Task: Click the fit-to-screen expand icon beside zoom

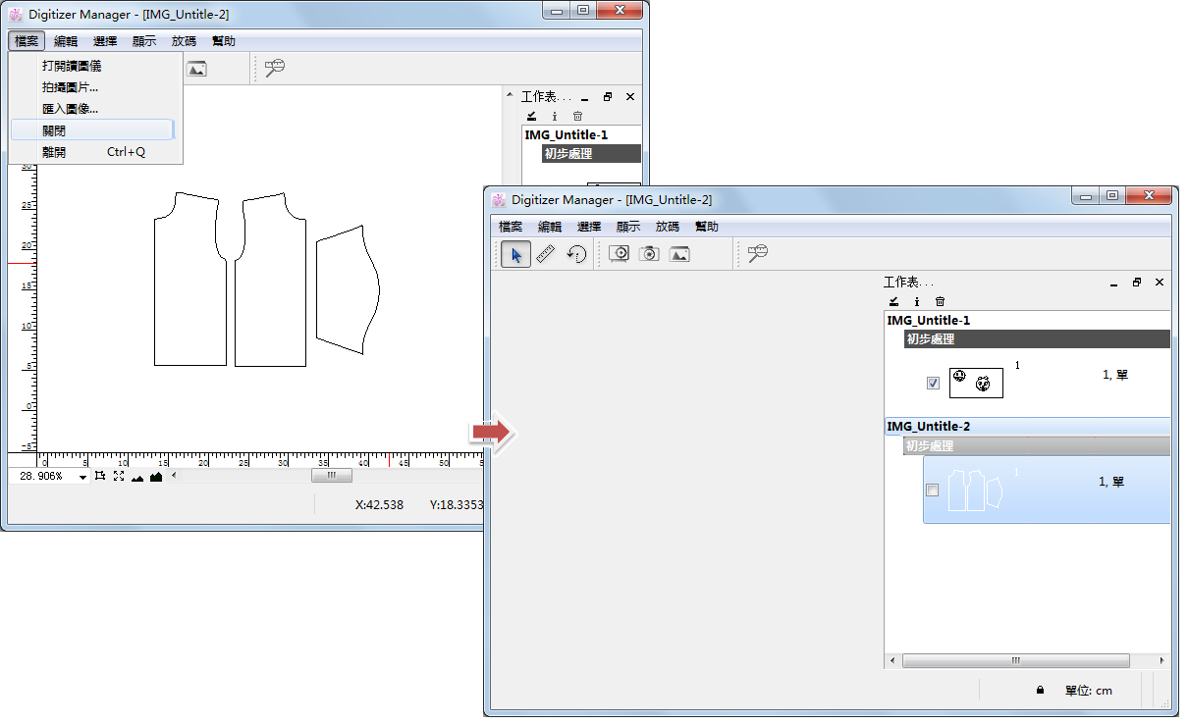Action: pos(119,477)
